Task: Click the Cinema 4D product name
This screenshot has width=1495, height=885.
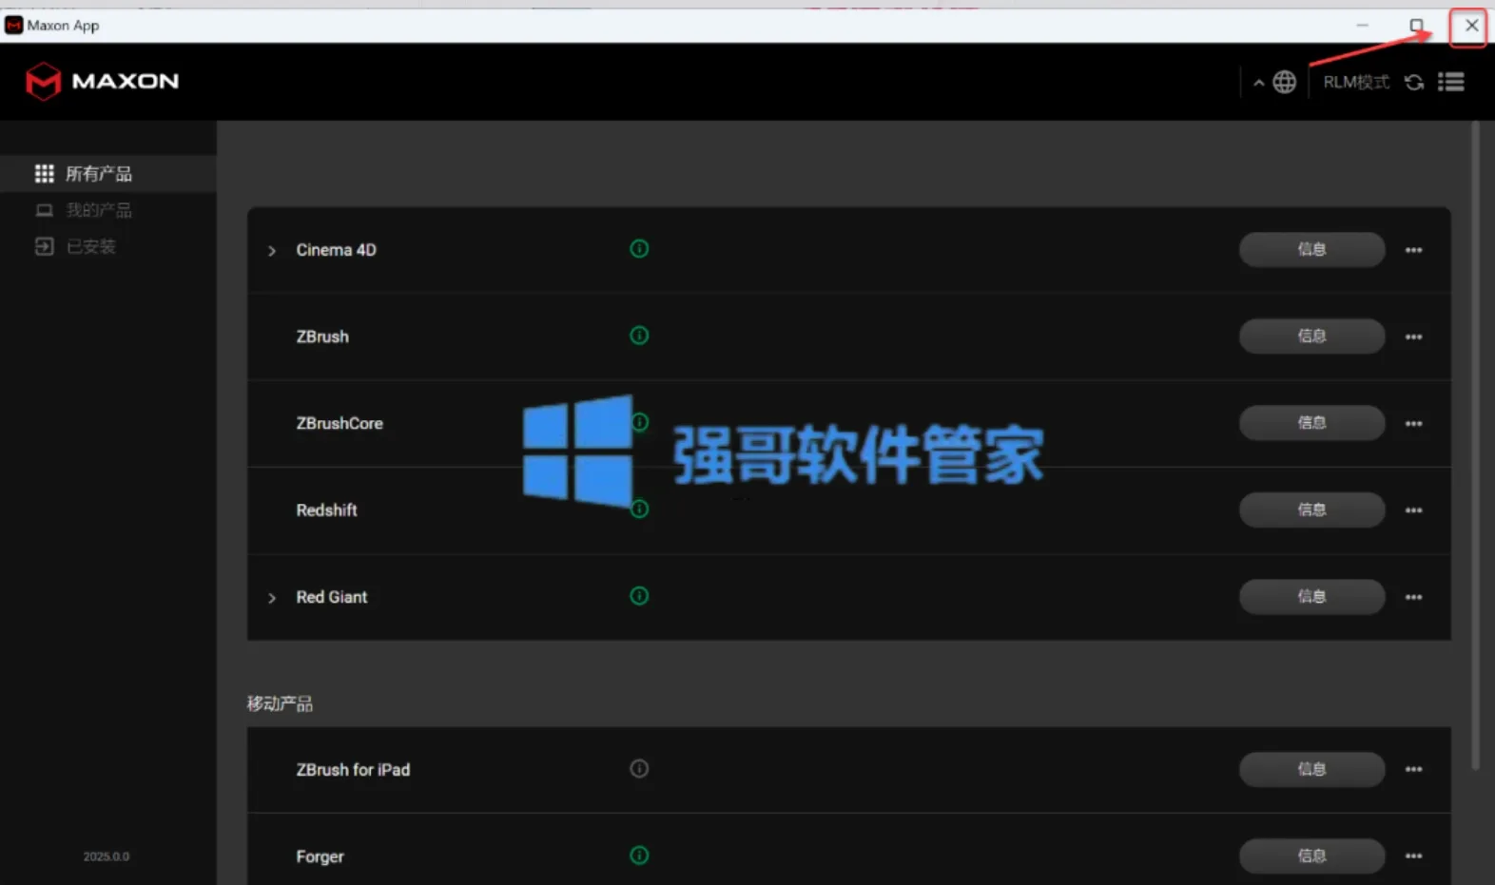Action: point(336,250)
